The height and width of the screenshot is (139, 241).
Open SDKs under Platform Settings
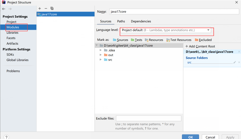[x=10, y=54]
